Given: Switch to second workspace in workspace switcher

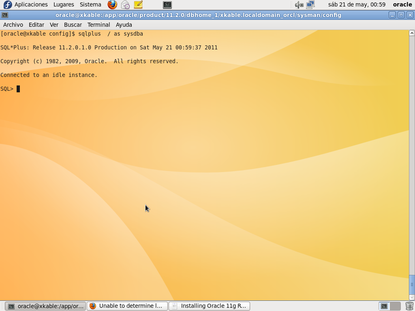Looking at the screenshot, I should pos(395,306).
